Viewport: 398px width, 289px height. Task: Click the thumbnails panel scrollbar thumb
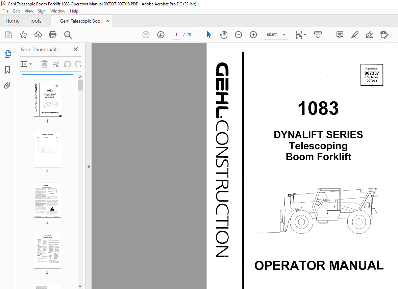(x=80, y=85)
